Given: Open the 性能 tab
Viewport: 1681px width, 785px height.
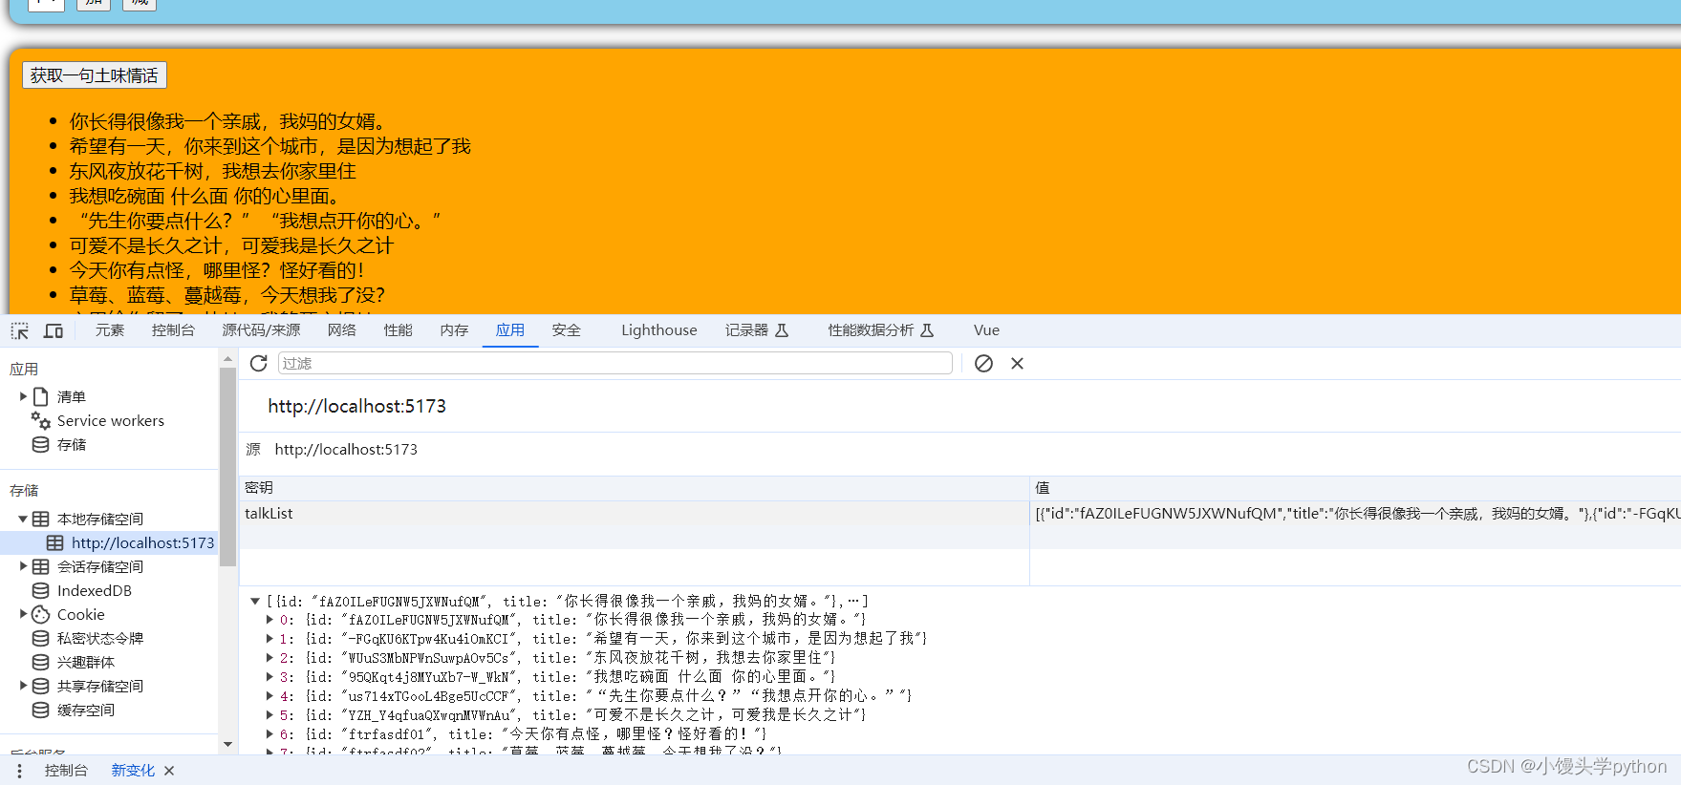Looking at the screenshot, I should tap(399, 330).
